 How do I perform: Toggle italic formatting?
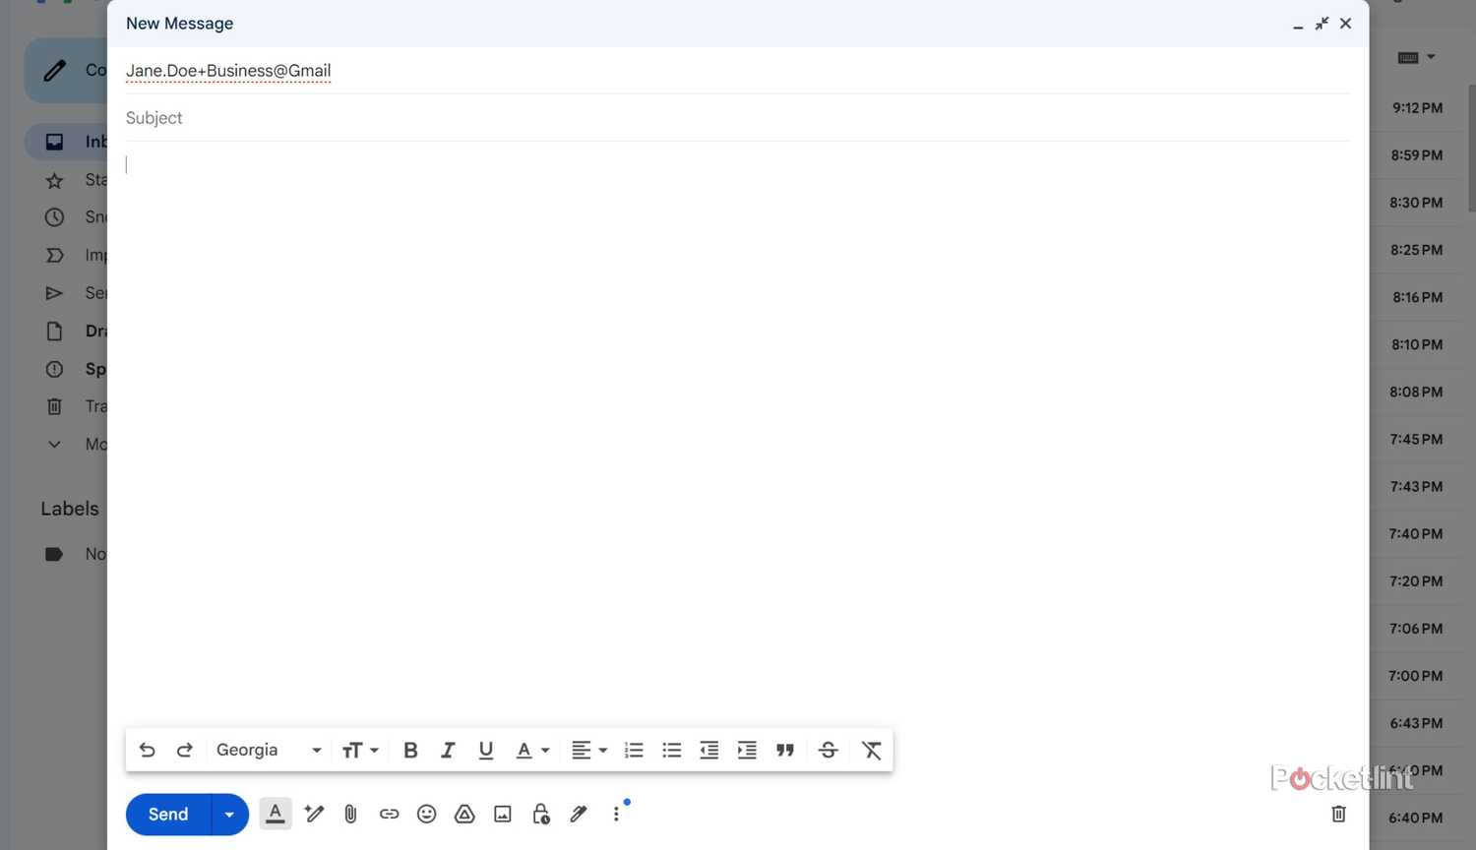pos(448,750)
